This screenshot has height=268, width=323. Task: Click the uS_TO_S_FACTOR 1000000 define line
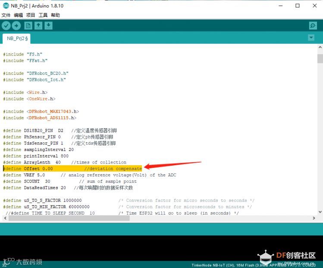tap(129, 200)
